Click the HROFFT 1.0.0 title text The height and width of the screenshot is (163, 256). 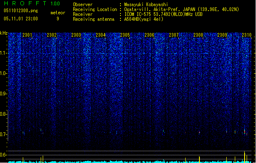coord(32,3)
